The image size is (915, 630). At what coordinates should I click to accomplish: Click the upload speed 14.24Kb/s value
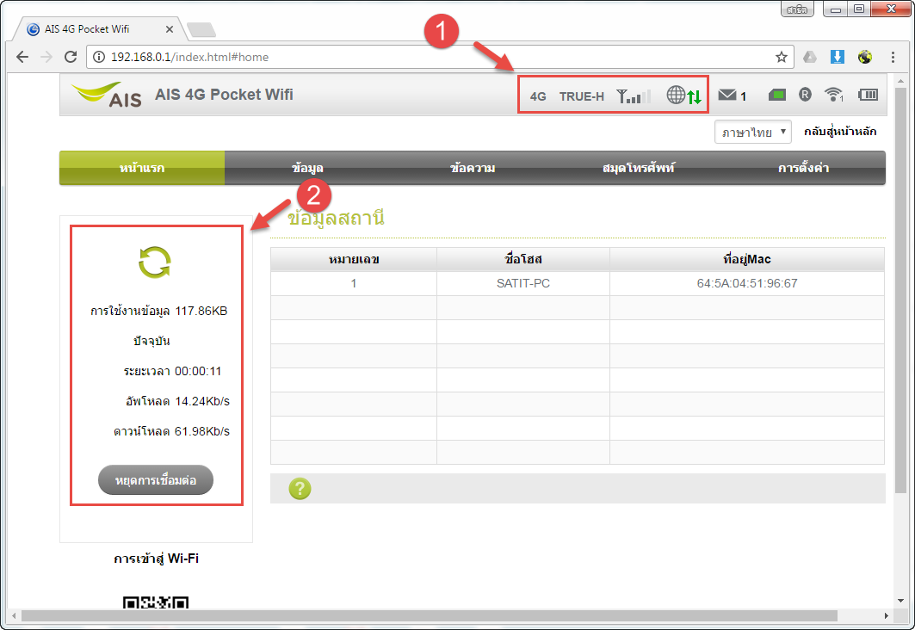tap(202, 401)
